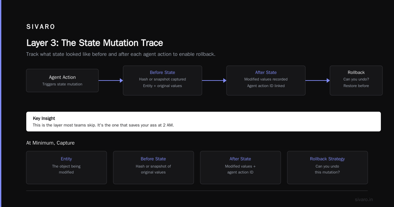
Task: Click arrow pointing to Rollback box
Action: point(317,80)
